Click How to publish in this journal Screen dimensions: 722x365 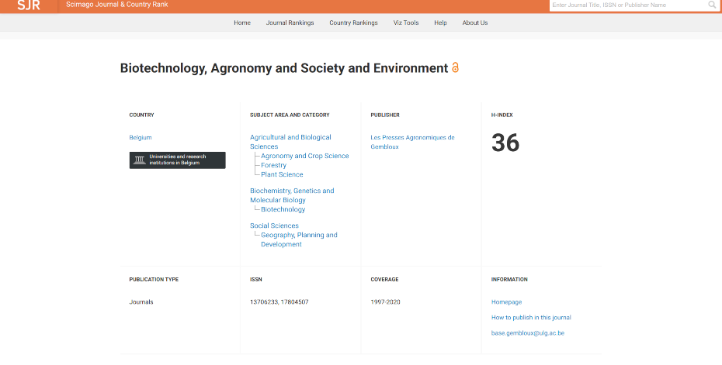pos(531,317)
